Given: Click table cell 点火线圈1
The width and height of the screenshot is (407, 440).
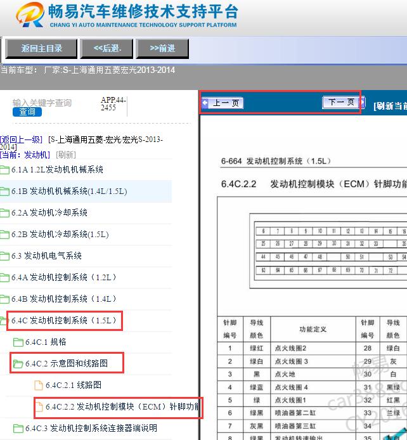Looking at the screenshot, I should [x=313, y=400].
